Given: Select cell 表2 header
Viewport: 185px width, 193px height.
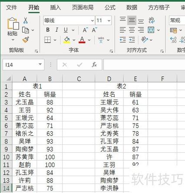Looking at the screenshot, I should tap(121, 86).
